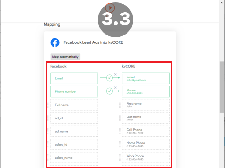Click the Map automatically button

(x=65, y=56)
